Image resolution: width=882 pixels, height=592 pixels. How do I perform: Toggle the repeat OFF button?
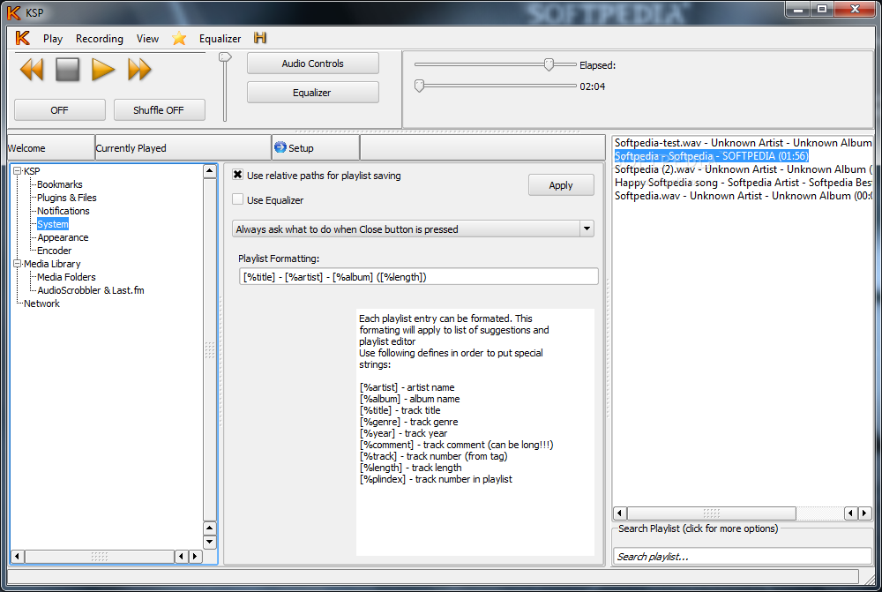click(x=60, y=110)
